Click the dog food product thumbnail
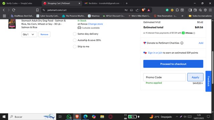This screenshot has width=214, height=120. click(x=12, y=24)
